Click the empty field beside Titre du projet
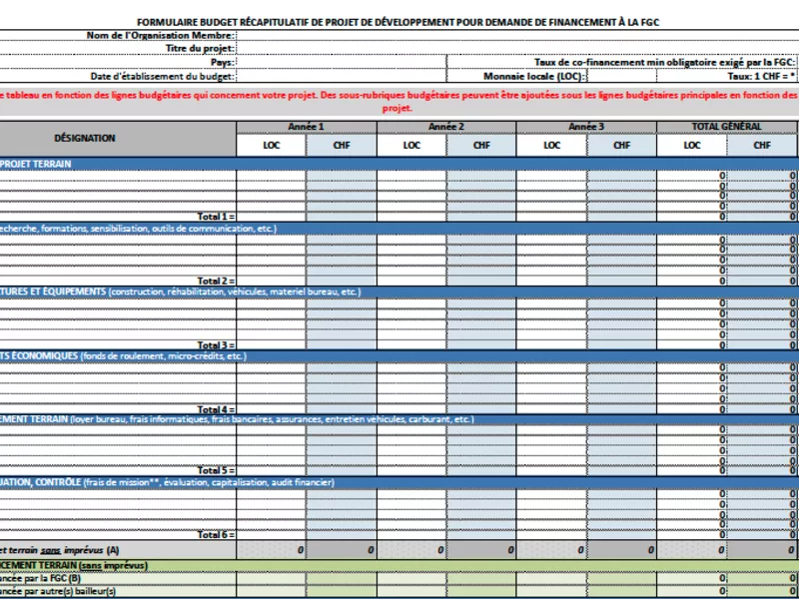 [517, 49]
